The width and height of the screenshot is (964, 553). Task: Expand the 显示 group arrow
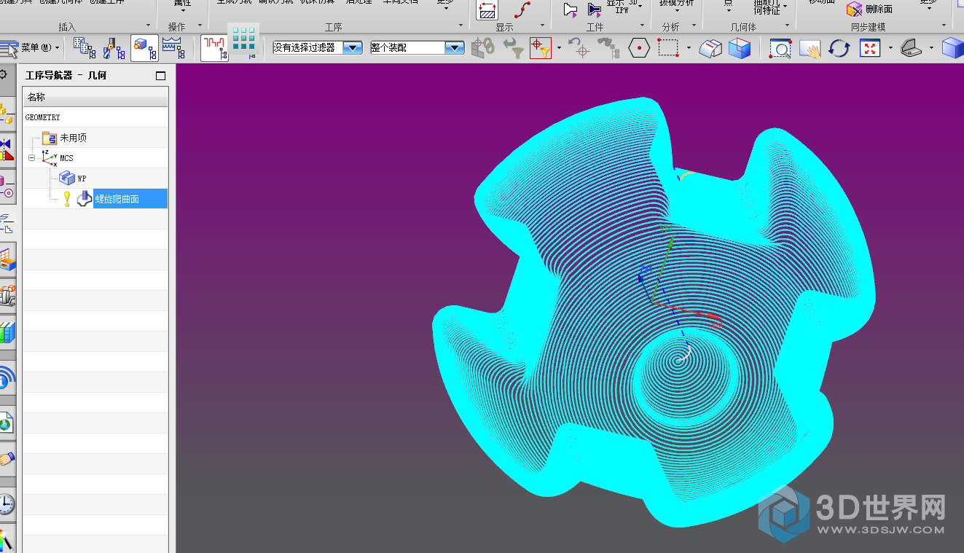542,26
